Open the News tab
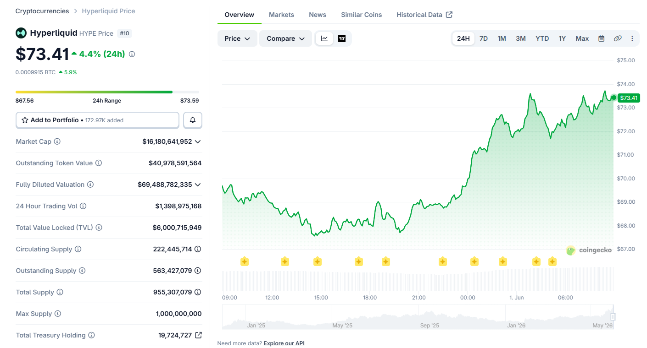The image size is (647, 348). [x=318, y=15]
